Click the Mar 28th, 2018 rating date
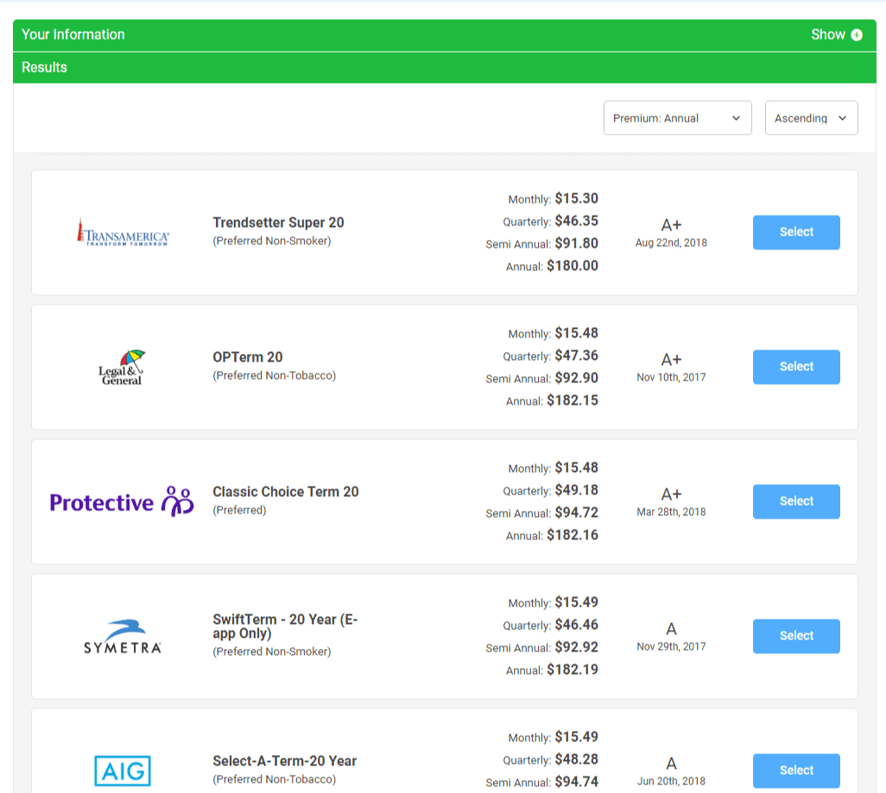The height and width of the screenshot is (793, 886). [x=671, y=512]
